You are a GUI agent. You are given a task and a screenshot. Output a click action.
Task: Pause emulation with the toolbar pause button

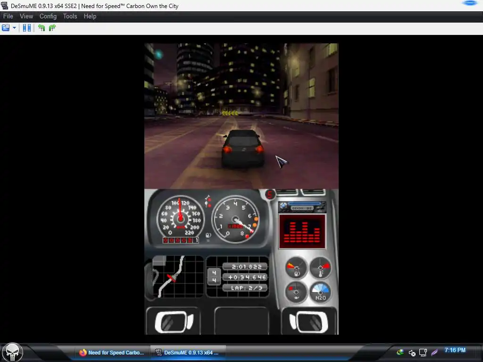tap(27, 28)
